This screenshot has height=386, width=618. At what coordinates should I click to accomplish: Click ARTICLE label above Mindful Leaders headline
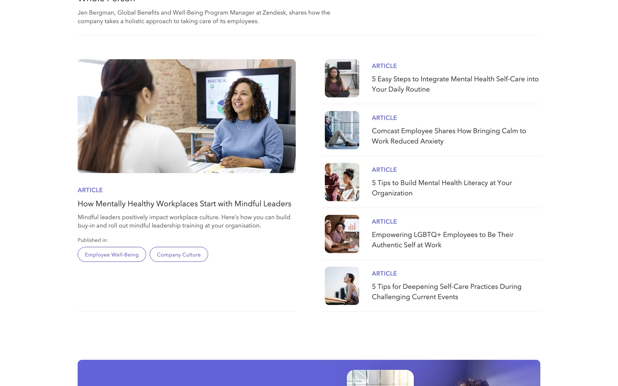tap(90, 190)
